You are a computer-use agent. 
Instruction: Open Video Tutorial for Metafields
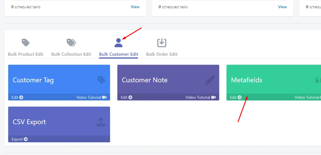coord(308,97)
